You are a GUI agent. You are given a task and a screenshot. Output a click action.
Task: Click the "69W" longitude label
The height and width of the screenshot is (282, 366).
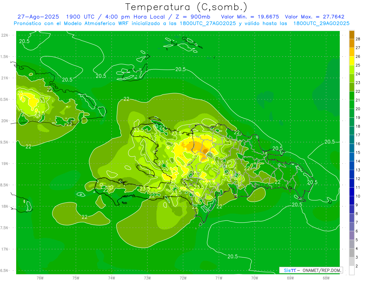[290, 278]
